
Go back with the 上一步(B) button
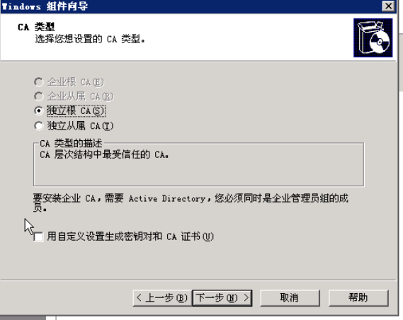[162, 298]
